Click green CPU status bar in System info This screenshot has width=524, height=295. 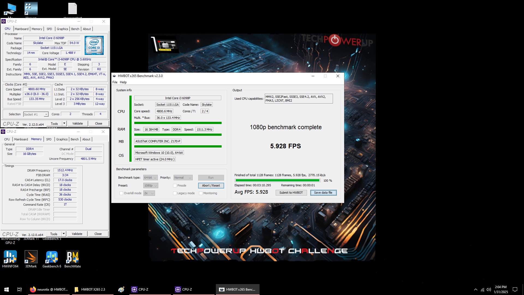click(x=178, y=123)
